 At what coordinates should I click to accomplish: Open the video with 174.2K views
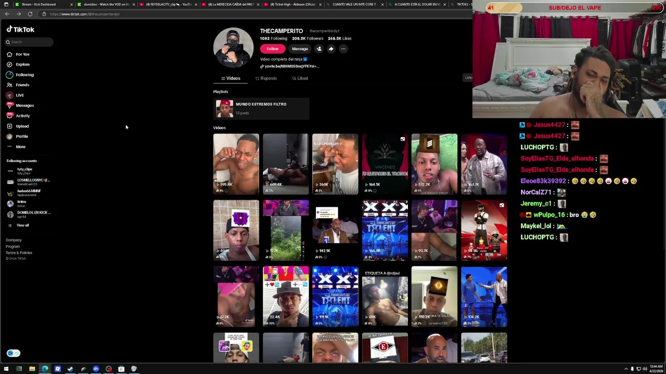click(484, 297)
